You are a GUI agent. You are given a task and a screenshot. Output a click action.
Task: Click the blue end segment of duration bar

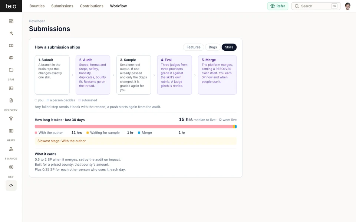click(236, 127)
